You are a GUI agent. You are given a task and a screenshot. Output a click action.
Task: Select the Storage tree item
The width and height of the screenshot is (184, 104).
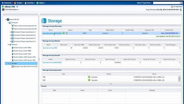(x=14, y=64)
